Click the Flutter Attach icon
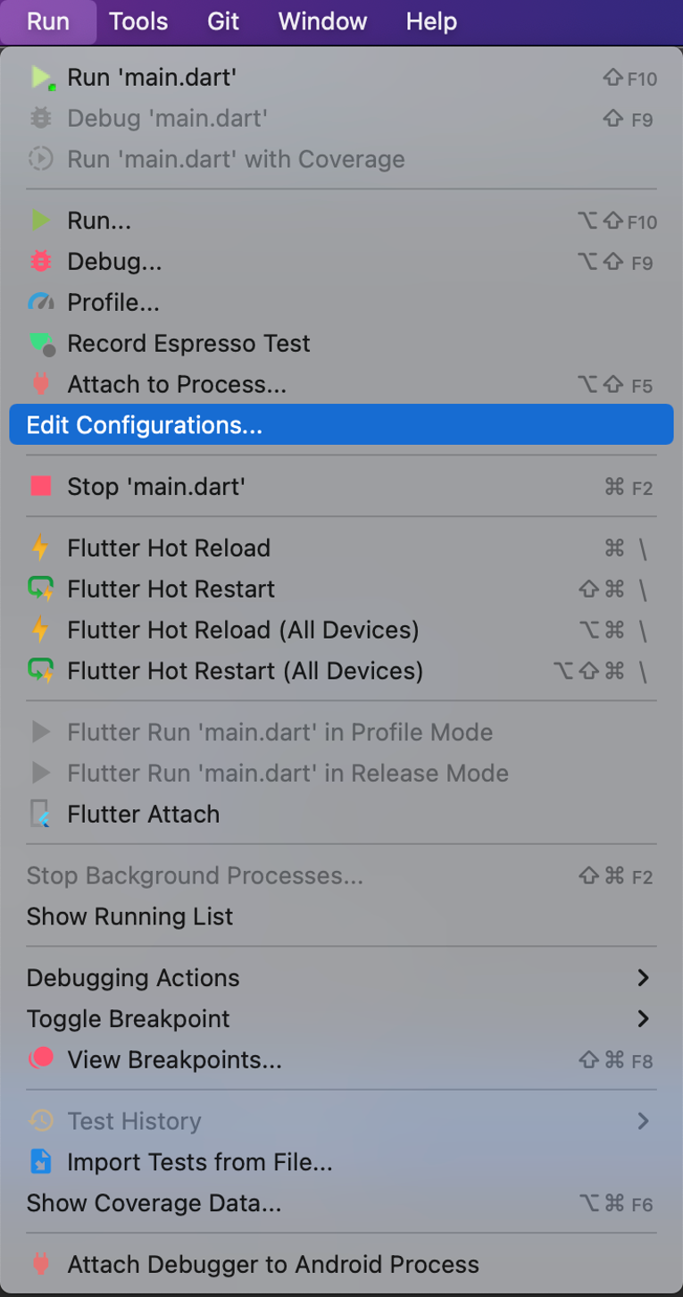The image size is (683, 1297). click(x=41, y=814)
